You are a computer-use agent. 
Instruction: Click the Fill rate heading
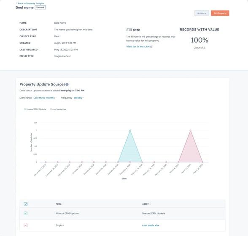click(133, 30)
